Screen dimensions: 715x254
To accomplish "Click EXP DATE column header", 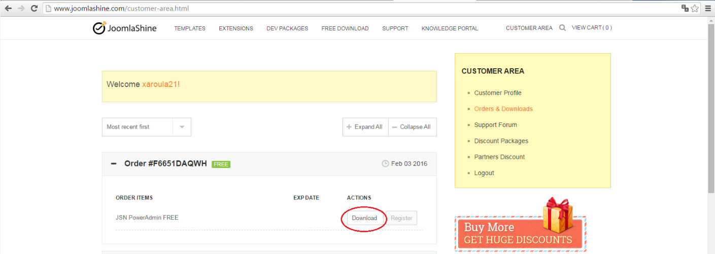I will 307,198.
